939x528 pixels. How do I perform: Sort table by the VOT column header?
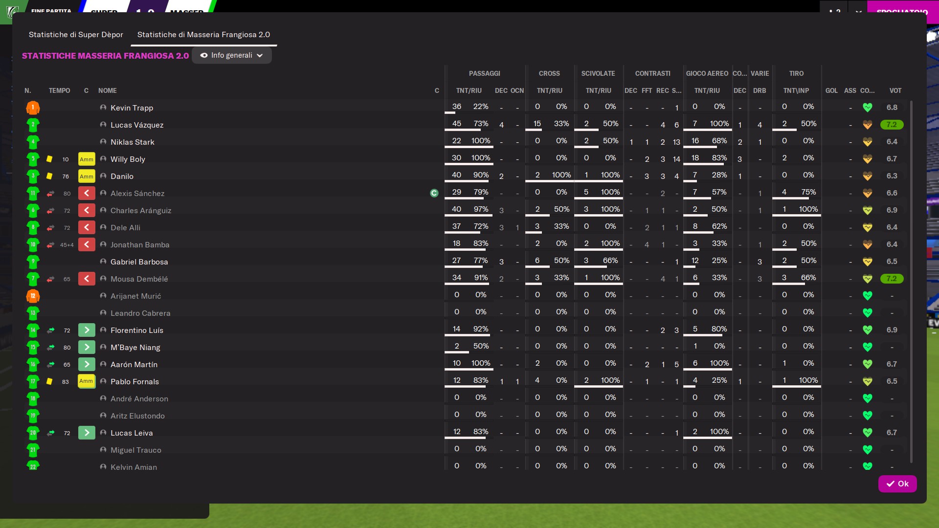(x=895, y=90)
